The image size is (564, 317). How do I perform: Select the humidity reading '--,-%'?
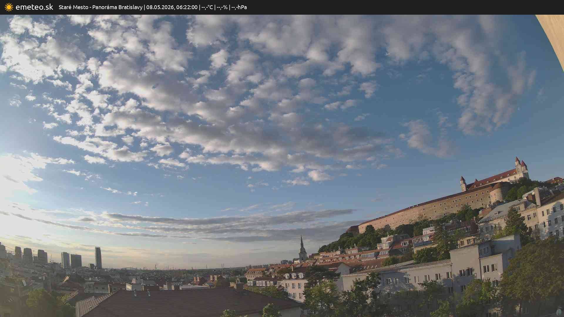pos(222,7)
